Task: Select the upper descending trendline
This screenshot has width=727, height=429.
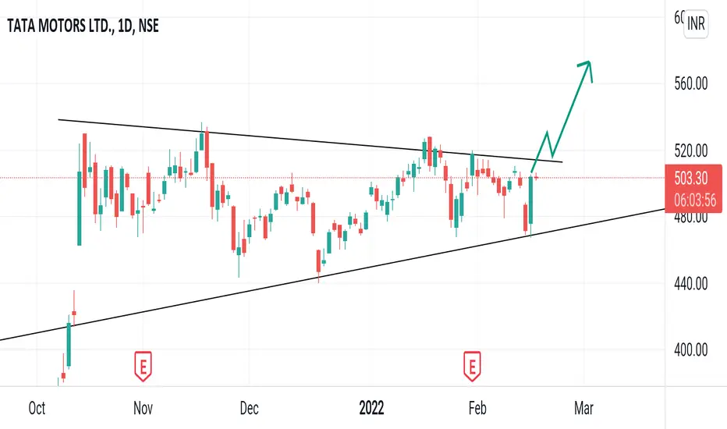Action: [310, 140]
